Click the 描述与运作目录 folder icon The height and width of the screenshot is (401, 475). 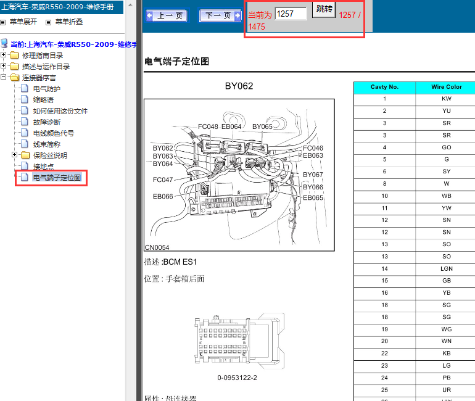[14, 67]
